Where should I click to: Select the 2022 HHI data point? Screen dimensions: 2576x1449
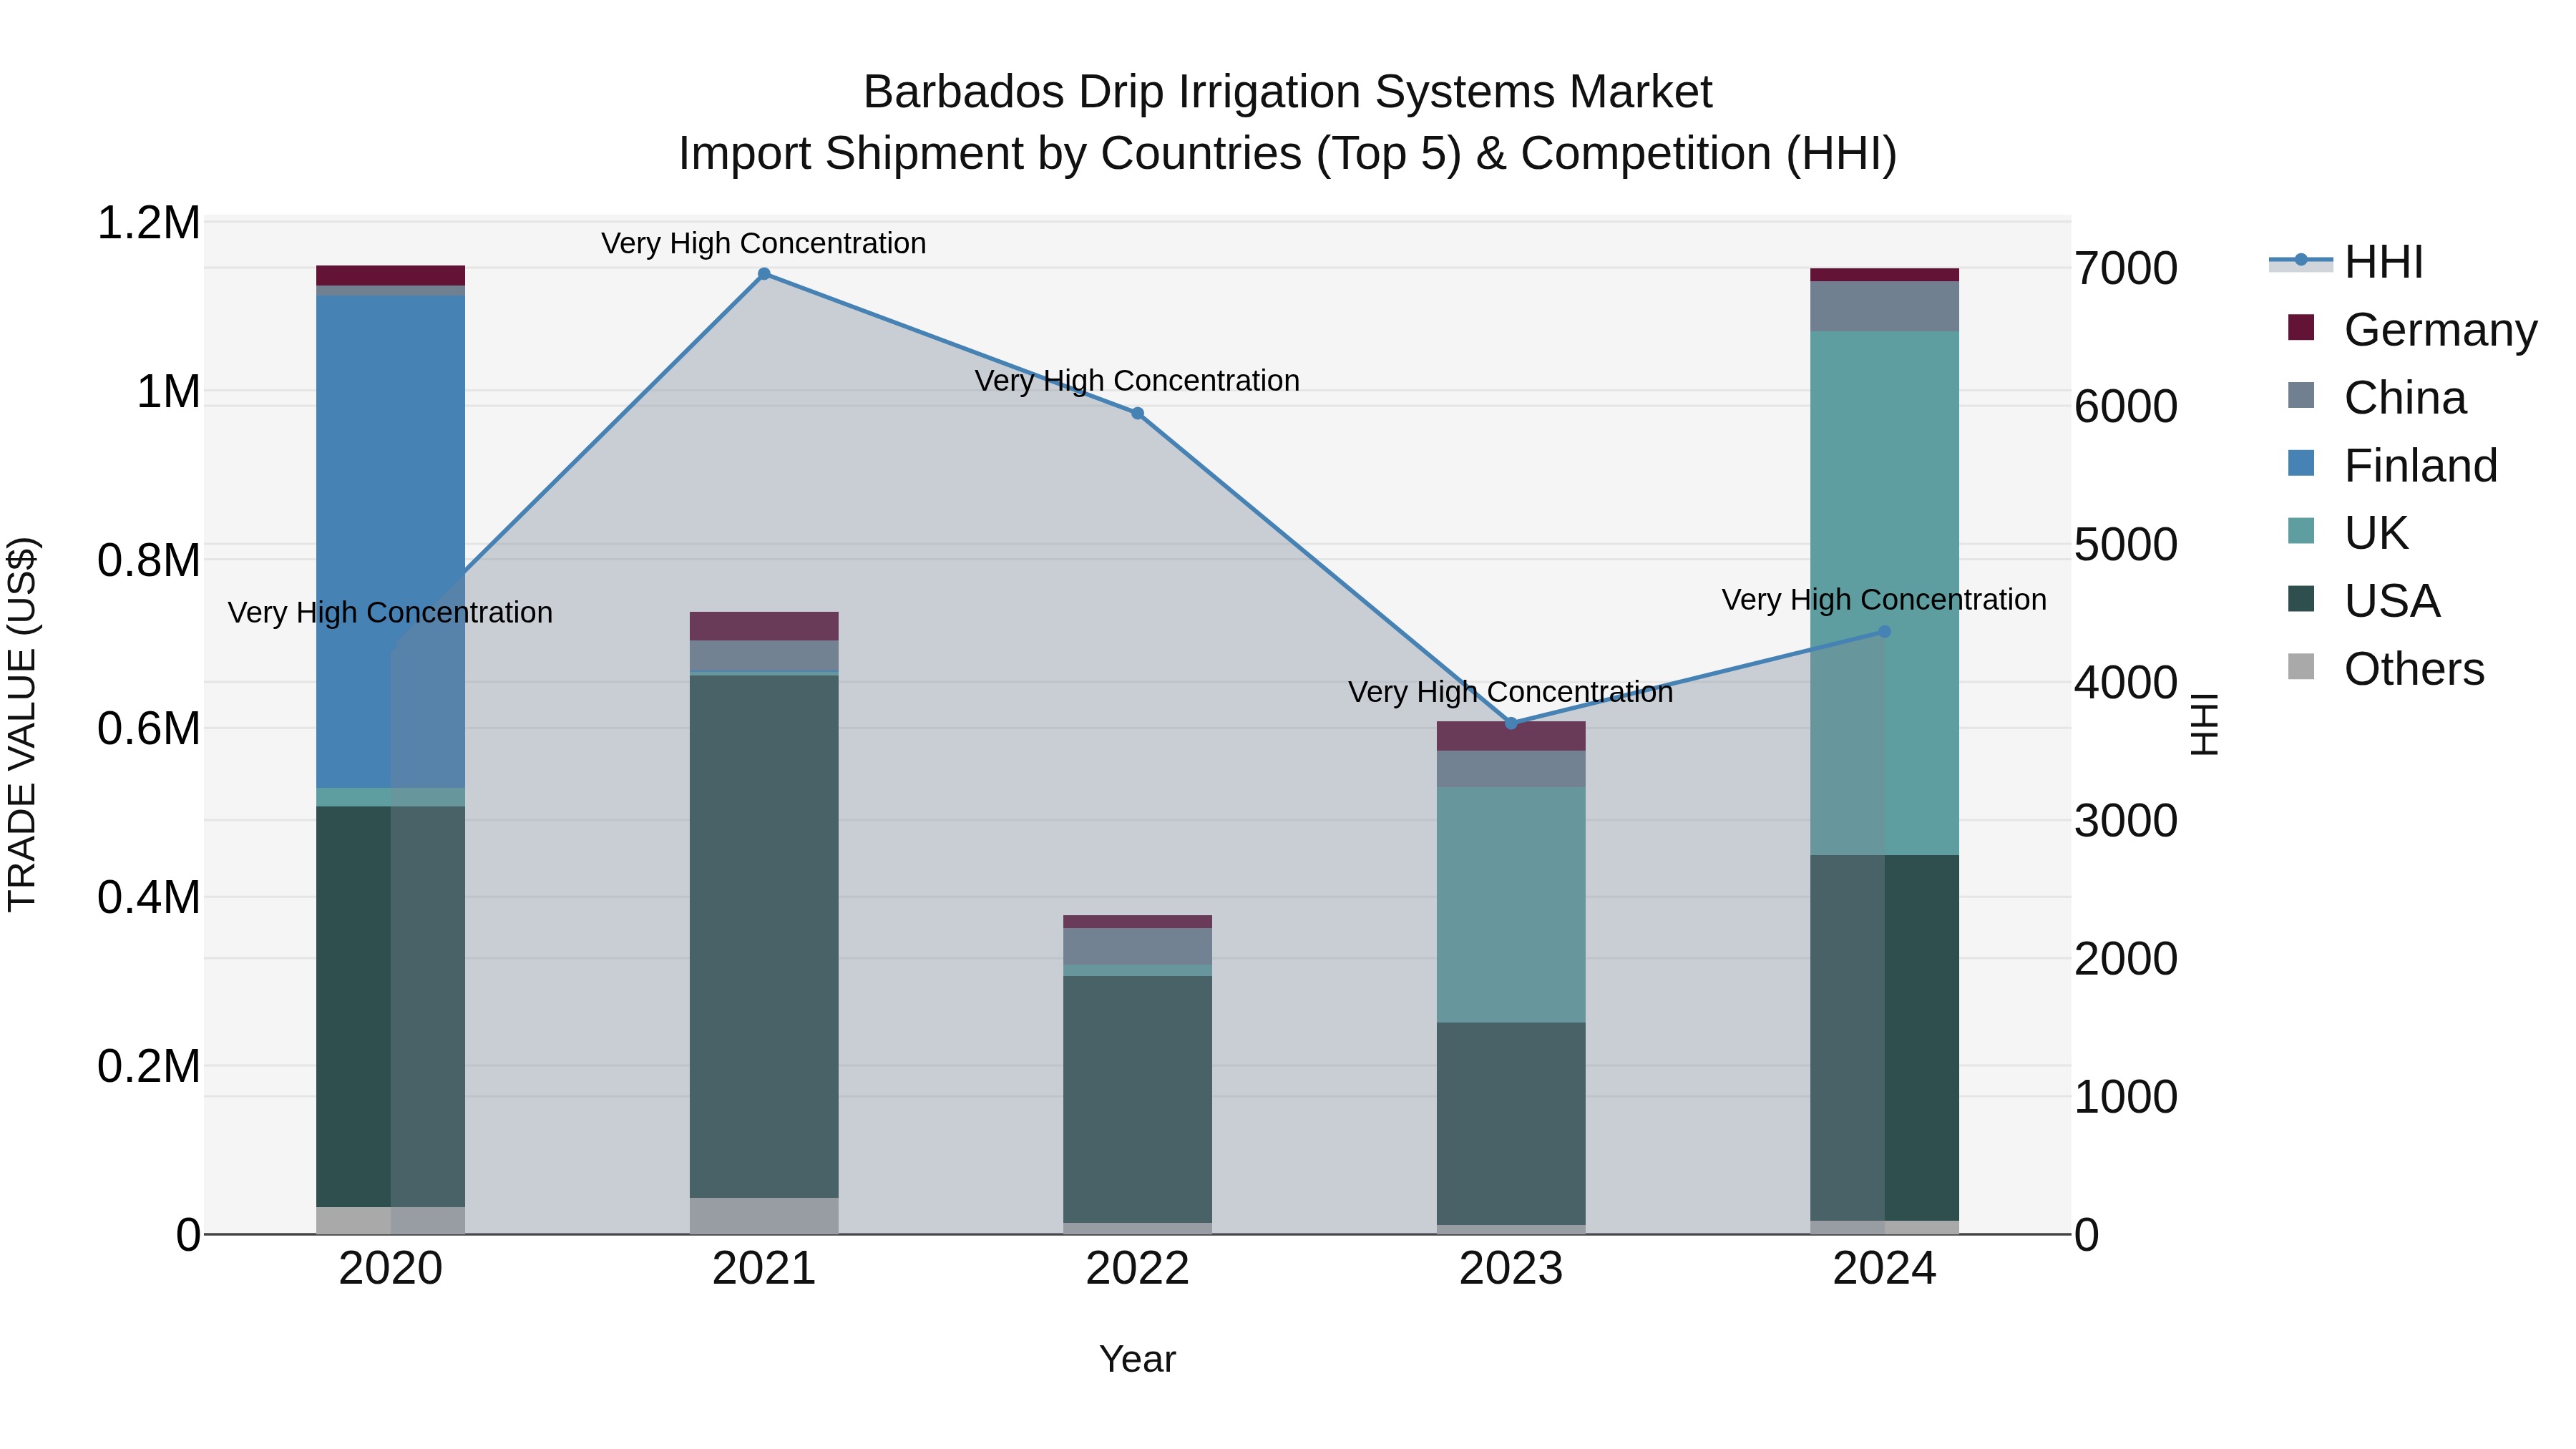[x=1137, y=413]
